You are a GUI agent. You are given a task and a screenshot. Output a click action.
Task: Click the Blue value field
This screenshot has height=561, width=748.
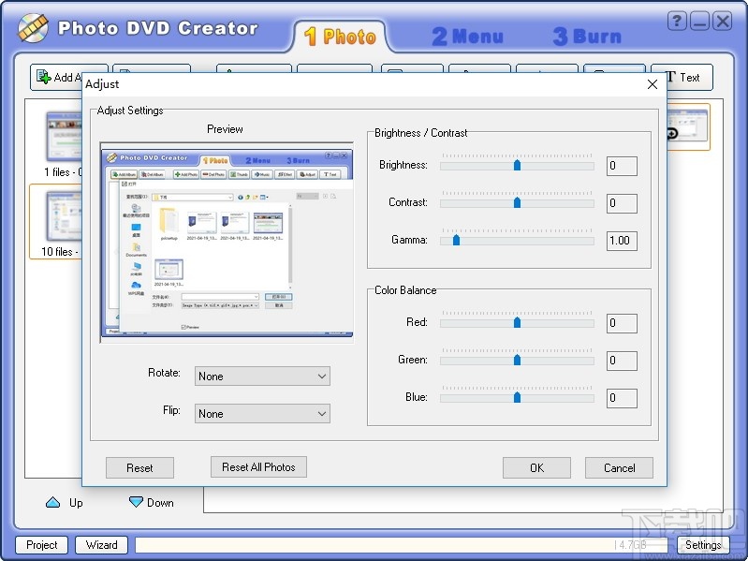(622, 398)
